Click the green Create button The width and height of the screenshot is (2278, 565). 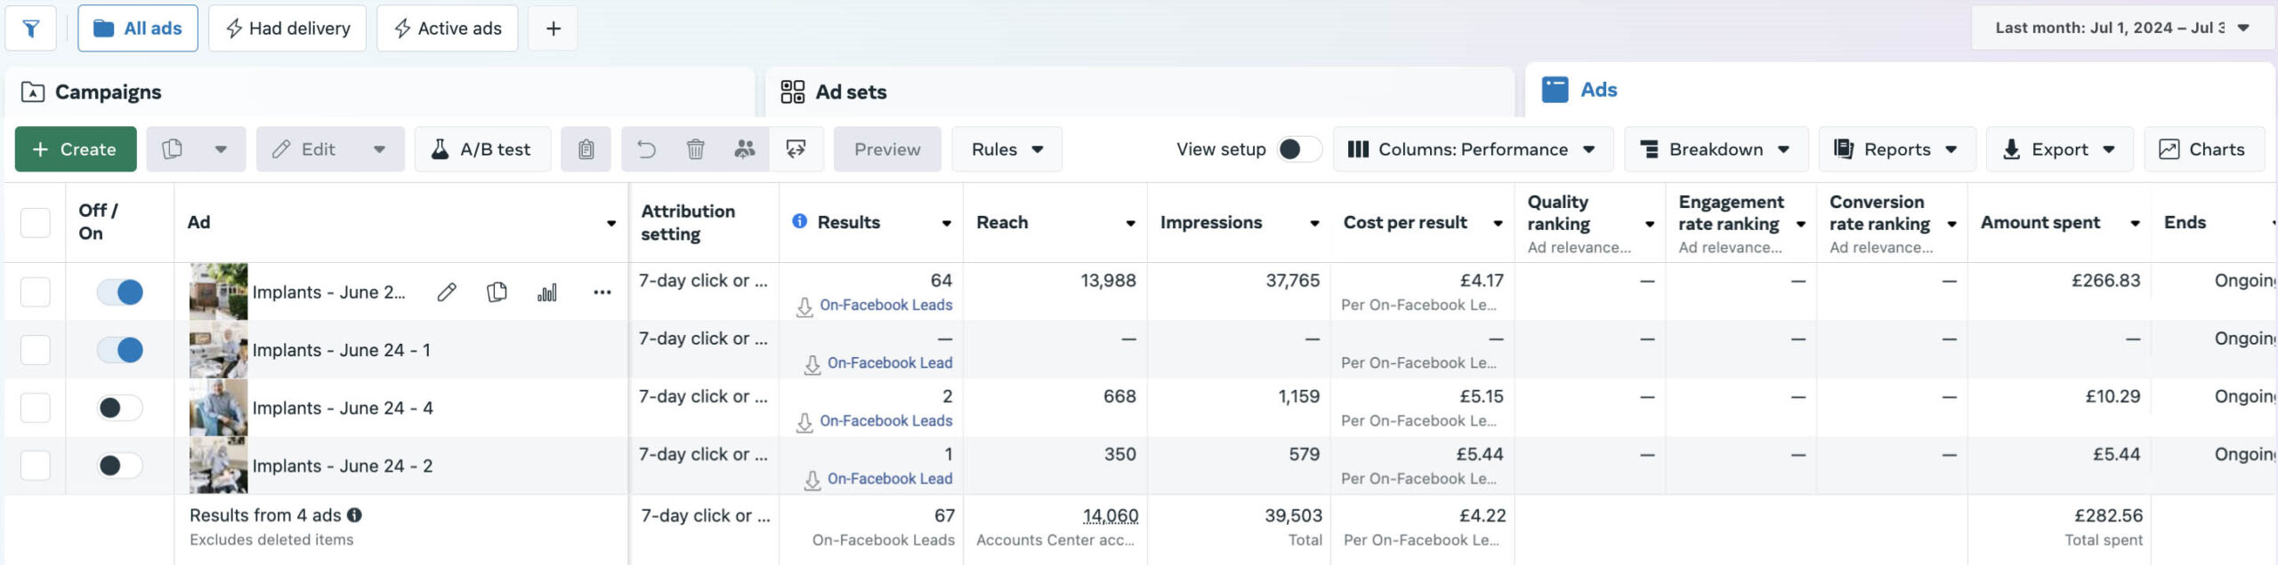(76, 149)
